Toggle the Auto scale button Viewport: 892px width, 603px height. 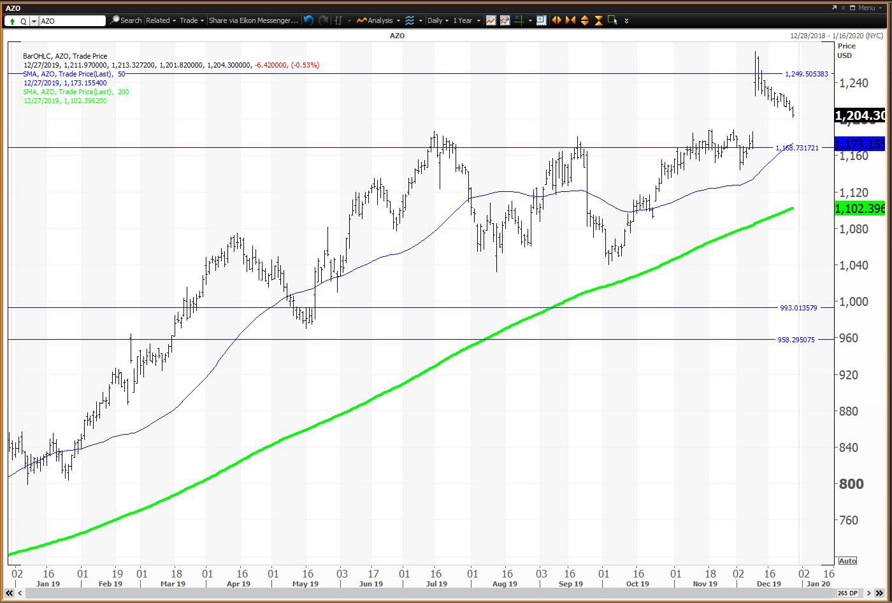847,561
